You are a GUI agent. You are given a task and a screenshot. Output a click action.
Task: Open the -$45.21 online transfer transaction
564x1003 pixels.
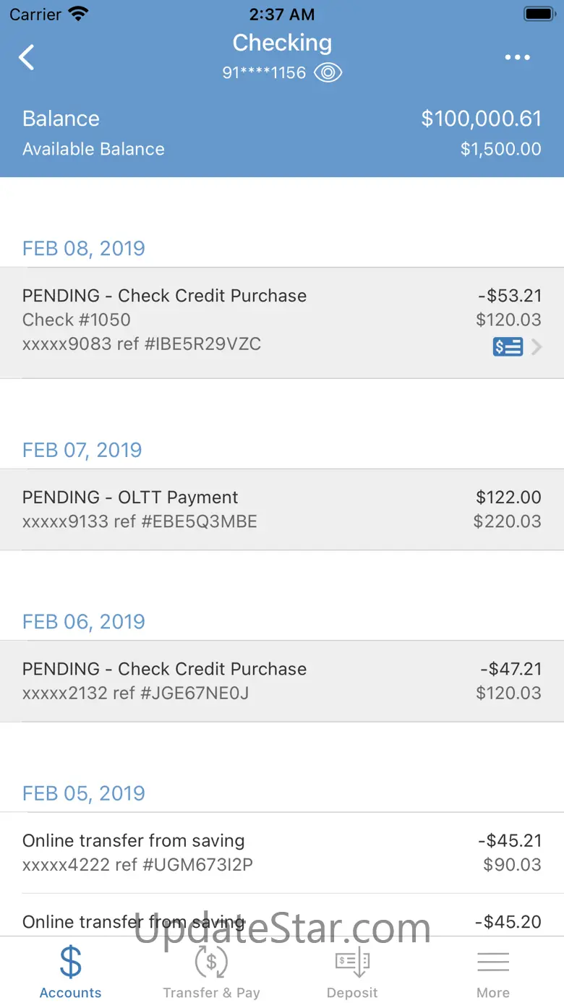(282, 852)
